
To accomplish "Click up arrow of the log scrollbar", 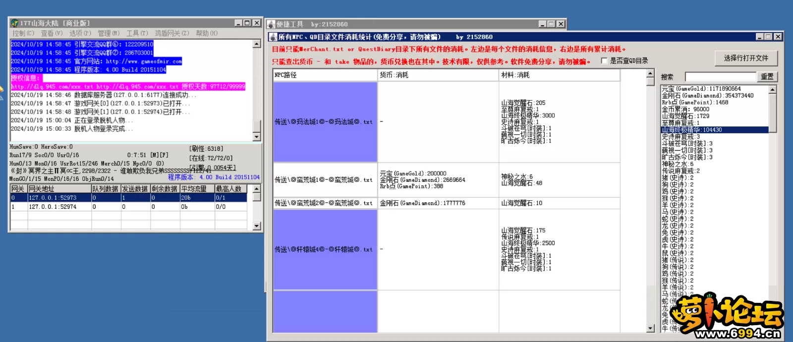I will [257, 44].
